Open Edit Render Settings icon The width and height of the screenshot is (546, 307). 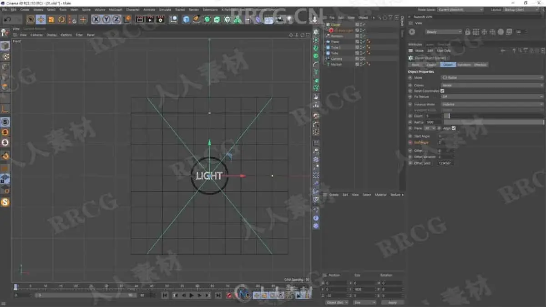[x=160, y=19]
